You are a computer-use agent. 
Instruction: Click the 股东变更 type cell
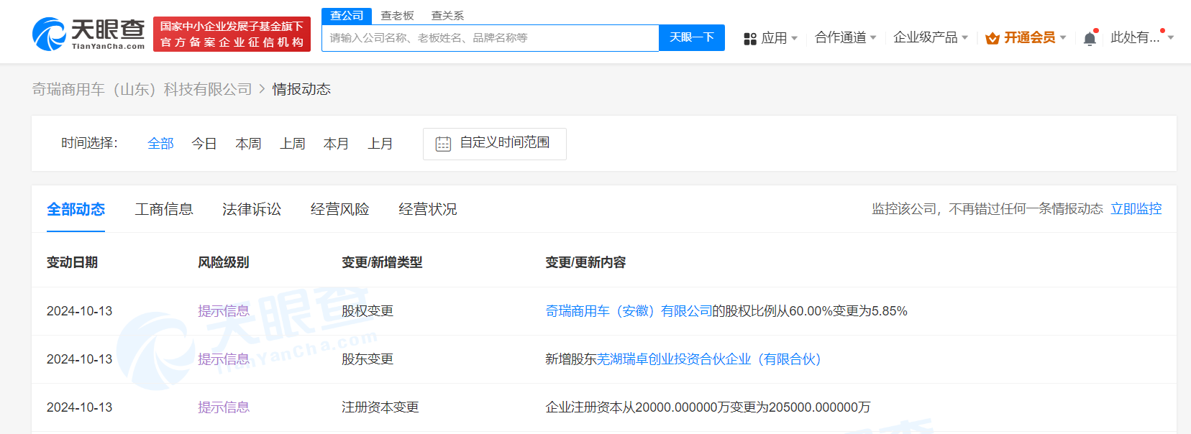coord(368,359)
